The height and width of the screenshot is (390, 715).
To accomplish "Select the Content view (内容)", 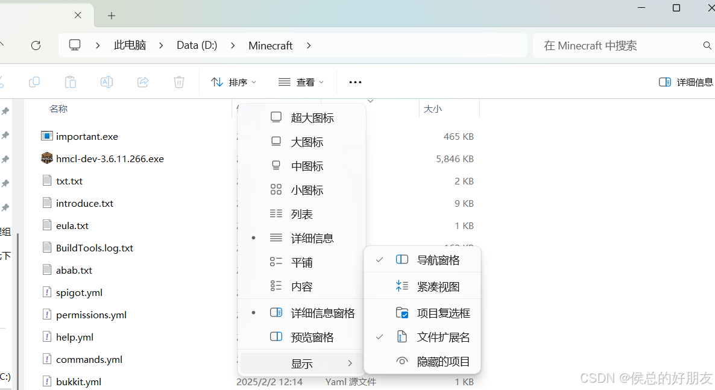I will 301,286.
